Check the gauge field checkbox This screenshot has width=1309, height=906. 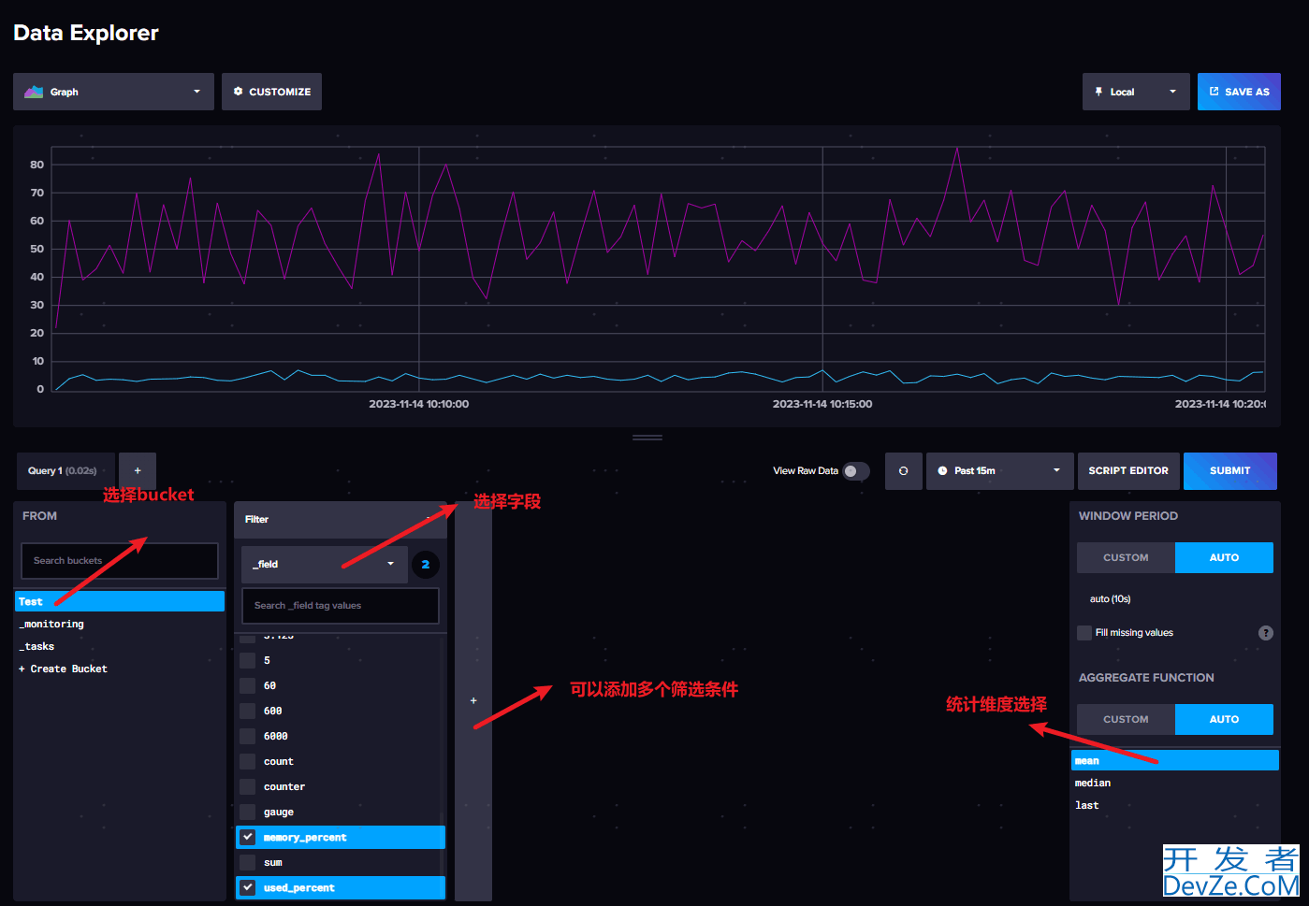point(247,812)
